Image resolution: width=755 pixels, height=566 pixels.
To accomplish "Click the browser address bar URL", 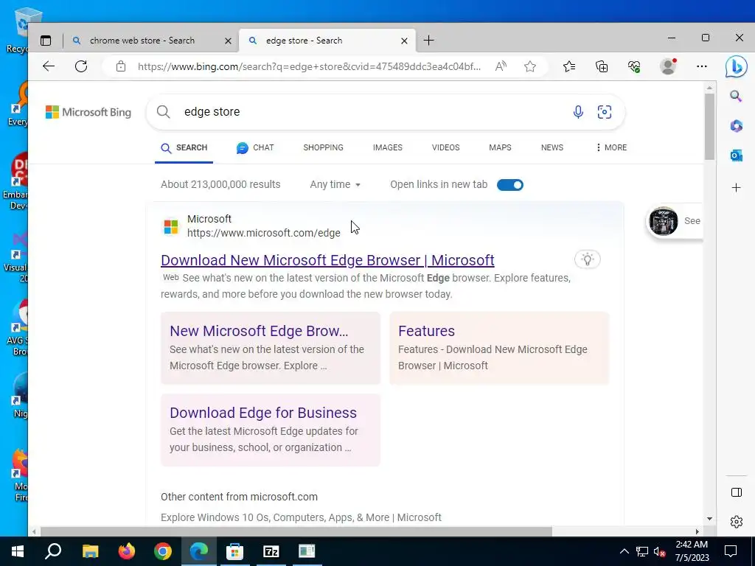I will [309, 66].
